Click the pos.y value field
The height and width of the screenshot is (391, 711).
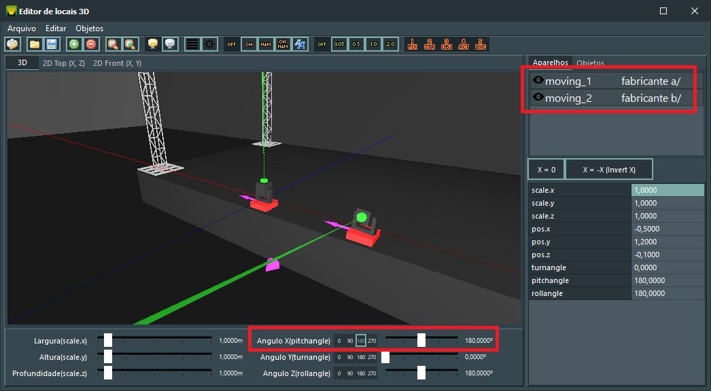point(667,242)
